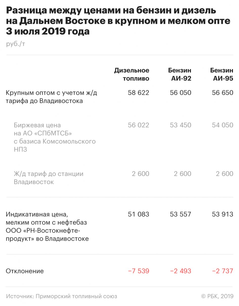Select the 'Дизельное топливо' column header
This screenshot has width=239, height=306.
click(132, 74)
